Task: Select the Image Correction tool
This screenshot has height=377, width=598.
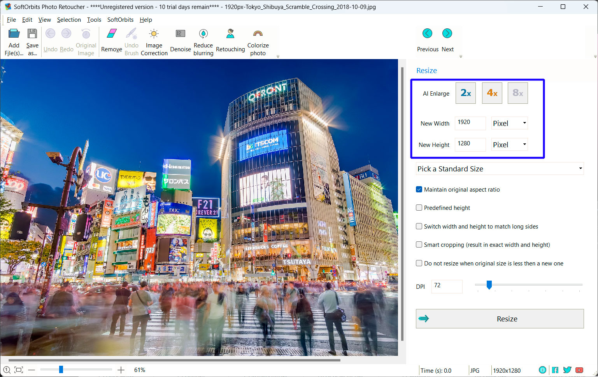Action: point(154,41)
